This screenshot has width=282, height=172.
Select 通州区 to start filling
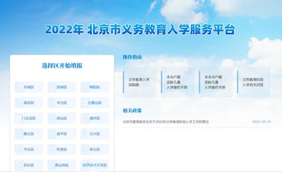pyautogui.click(x=95, y=118)
